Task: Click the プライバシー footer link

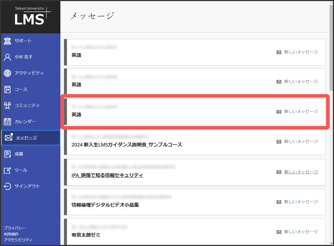Action: [13, 228]
